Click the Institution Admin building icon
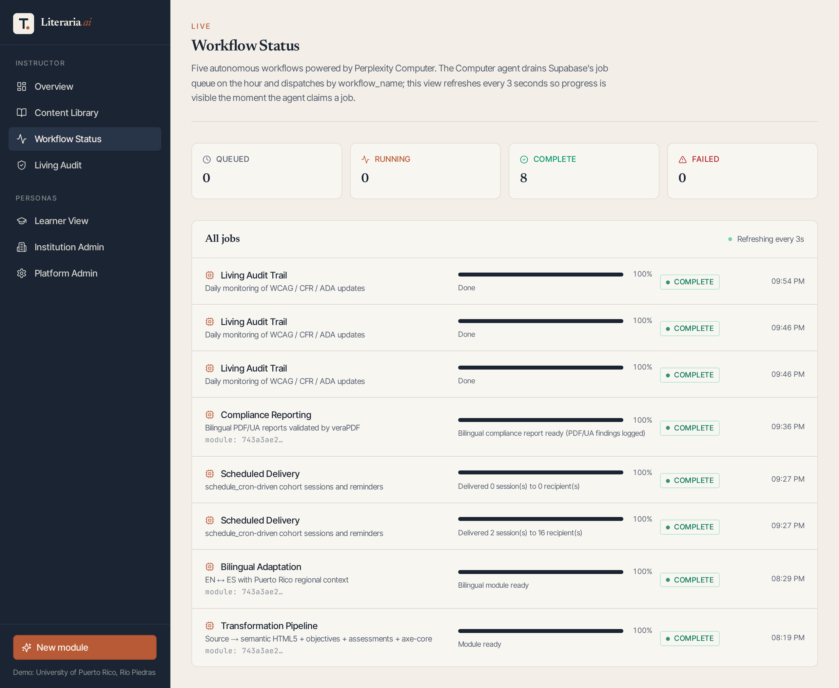 click(x=22, y=247)
